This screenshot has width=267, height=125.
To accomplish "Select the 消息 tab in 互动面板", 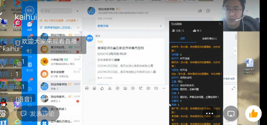I will [183, 39].
